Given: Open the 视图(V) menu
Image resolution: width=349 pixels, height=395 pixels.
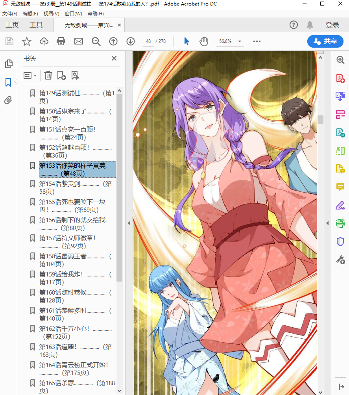Looking at the screenshot, I should coord(51,14).
